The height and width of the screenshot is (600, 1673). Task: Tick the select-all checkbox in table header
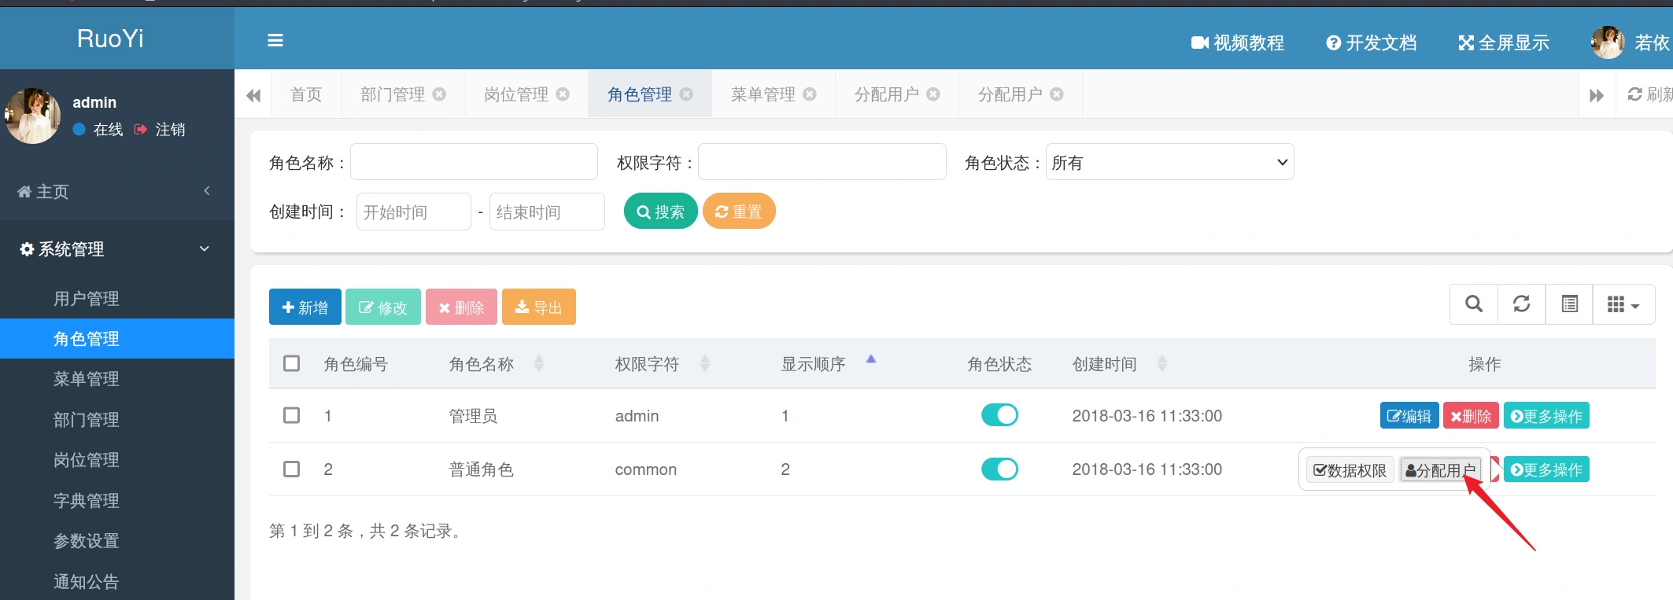point(291,363)
